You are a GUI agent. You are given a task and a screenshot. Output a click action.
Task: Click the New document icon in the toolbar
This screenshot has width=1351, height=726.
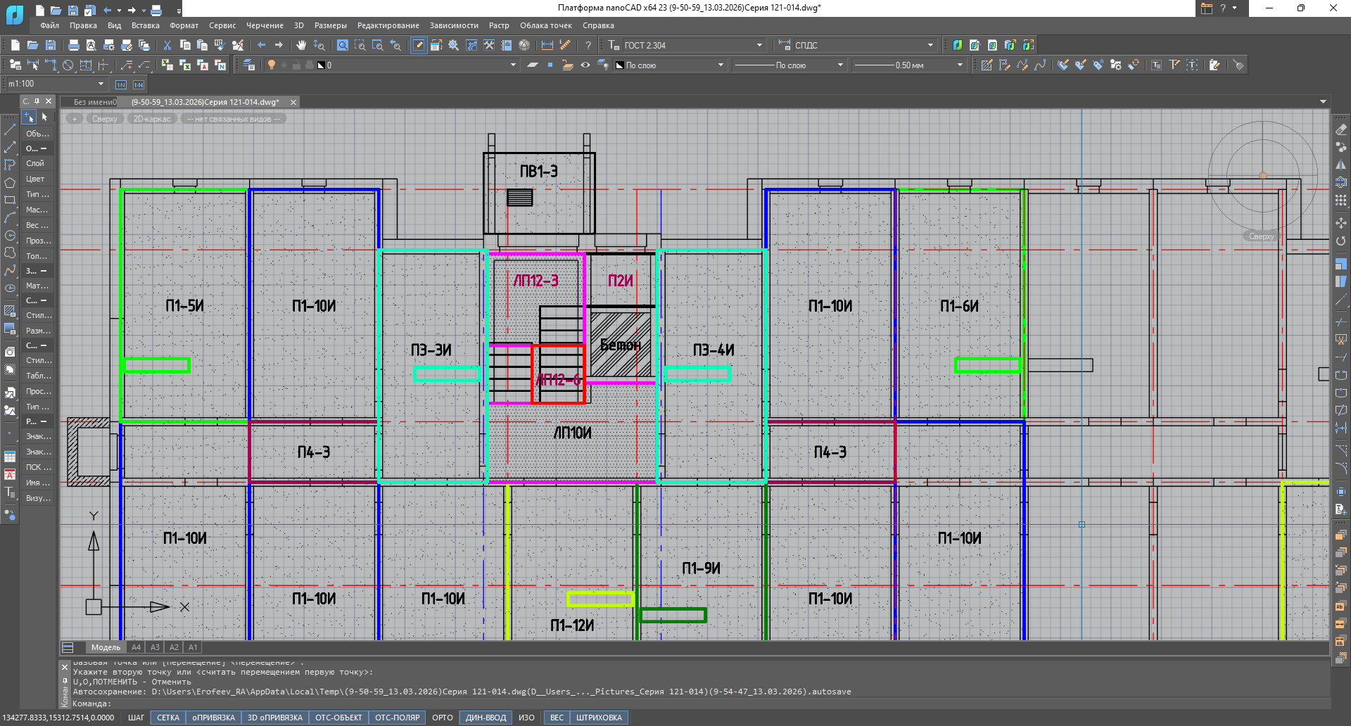pos(15,45)
